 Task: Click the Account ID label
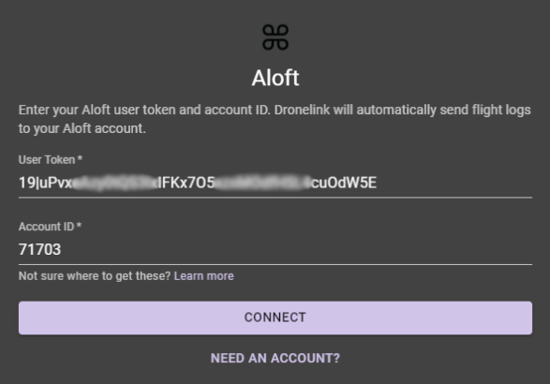tap(46, 227)
